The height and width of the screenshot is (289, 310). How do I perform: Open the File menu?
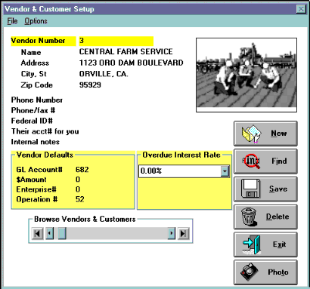pyautogui.click(x=12, y=21)
